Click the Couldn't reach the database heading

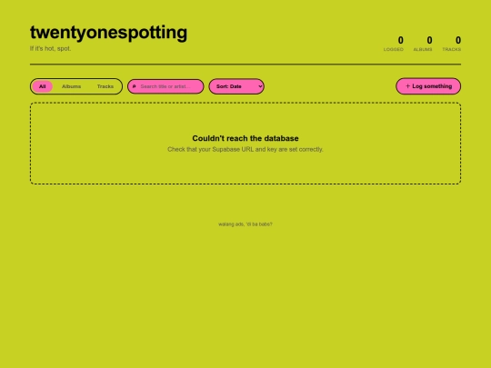(x=245, y=138)
